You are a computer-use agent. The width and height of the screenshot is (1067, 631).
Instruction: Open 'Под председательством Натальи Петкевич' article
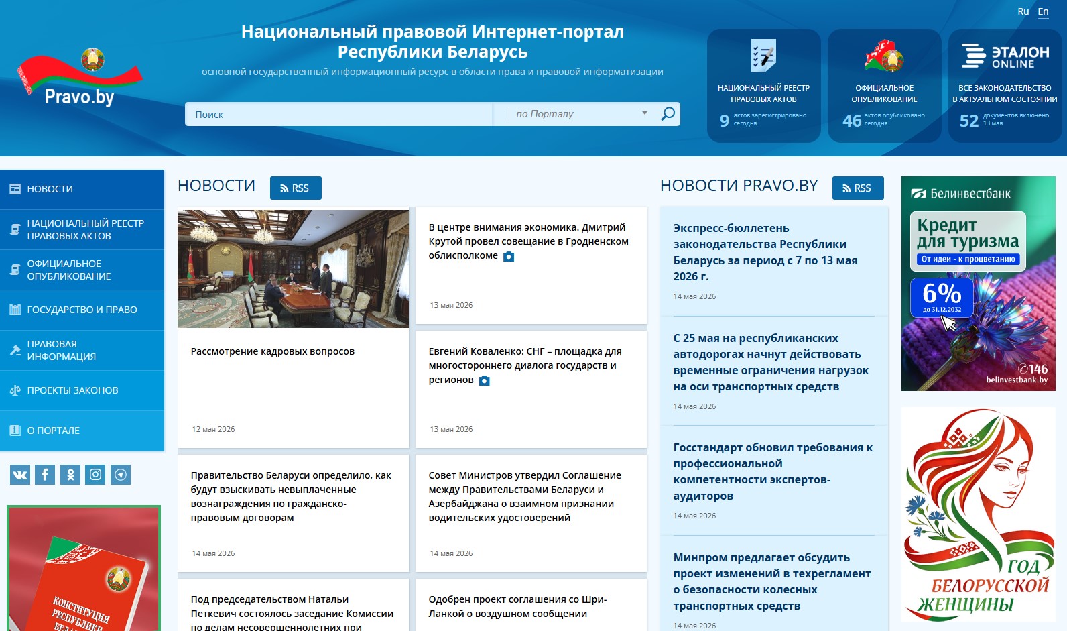292,613
